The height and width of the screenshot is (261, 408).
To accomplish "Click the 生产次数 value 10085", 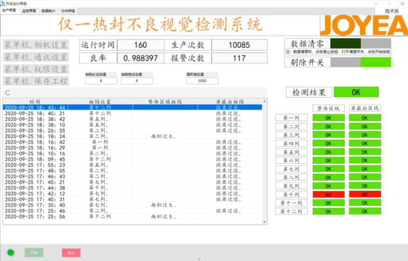I will [x=239, y=45].
